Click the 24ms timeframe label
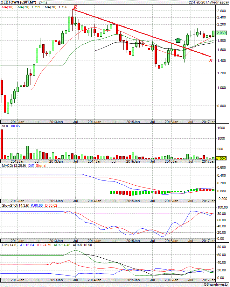230x287 pixels. click(43, 2)
